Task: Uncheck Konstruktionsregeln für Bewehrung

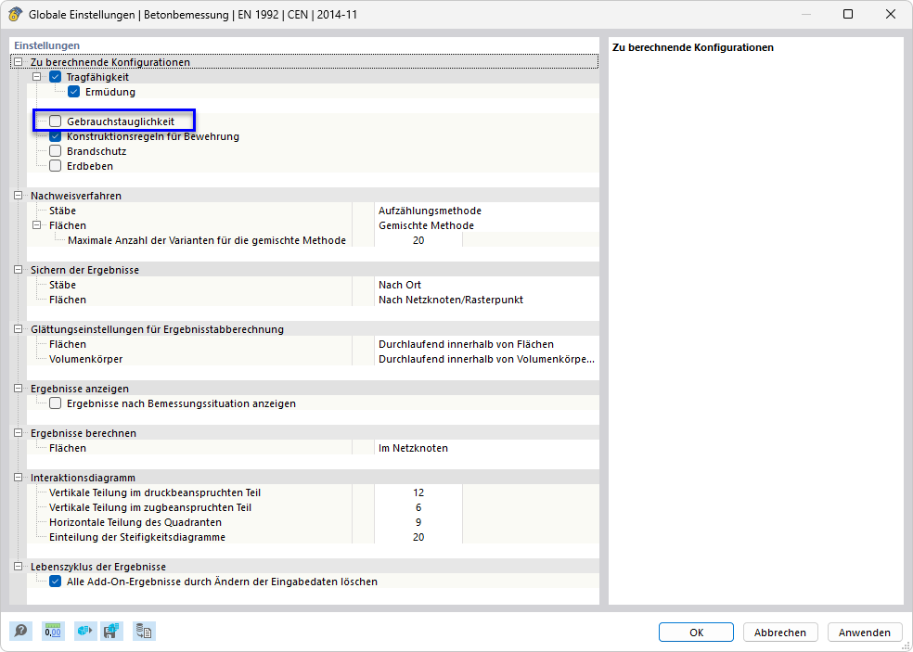Action: coord(56,137)
